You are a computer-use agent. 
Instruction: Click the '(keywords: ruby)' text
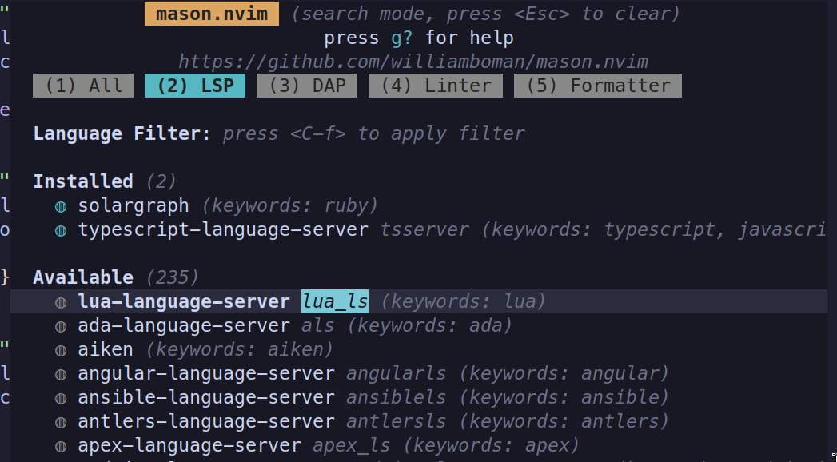coord(290,206)
